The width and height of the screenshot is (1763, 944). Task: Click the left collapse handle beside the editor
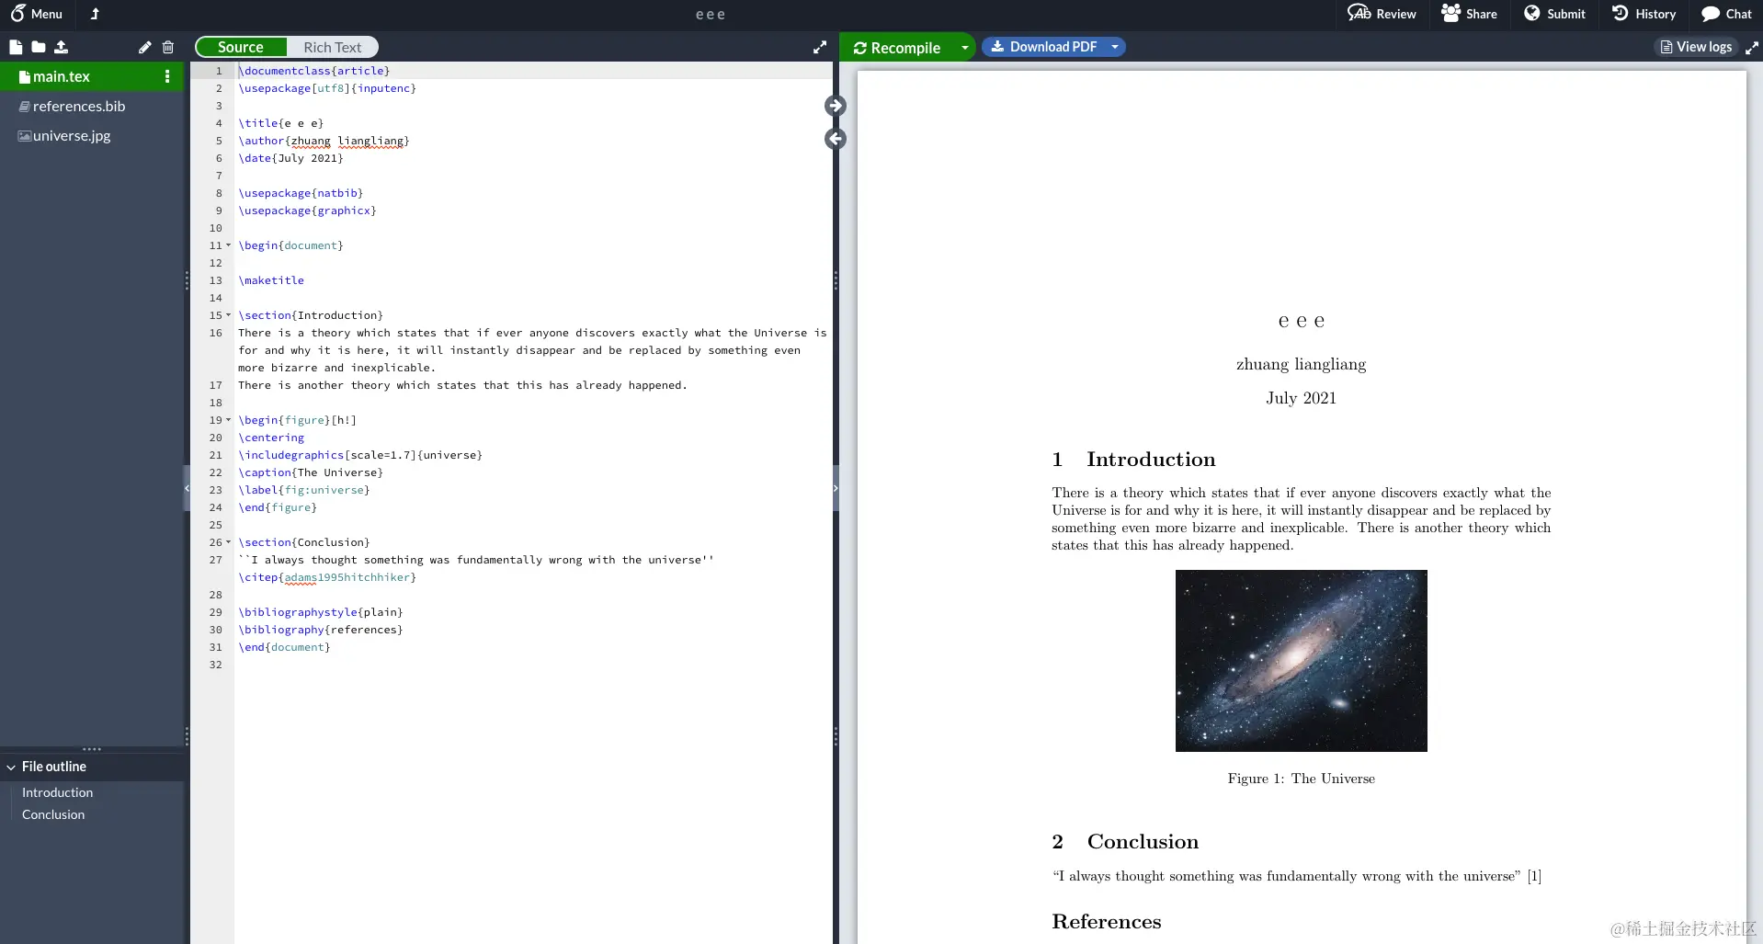point(187,488)
